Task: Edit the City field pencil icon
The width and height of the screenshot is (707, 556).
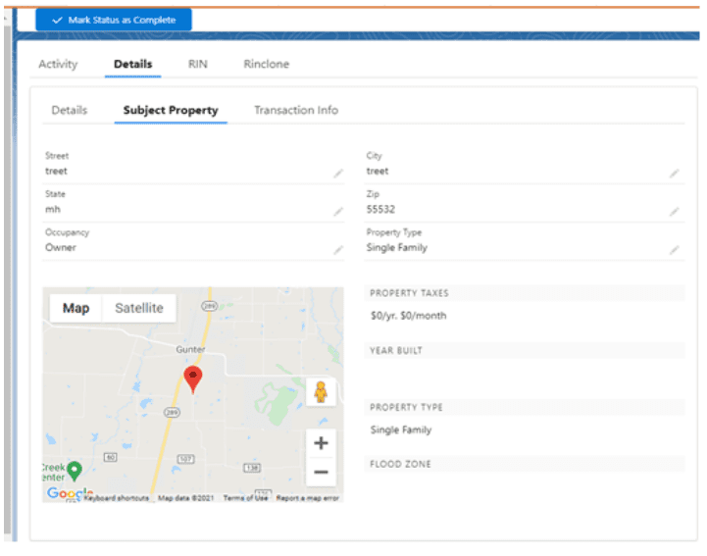Action: [x=674, y=174]
